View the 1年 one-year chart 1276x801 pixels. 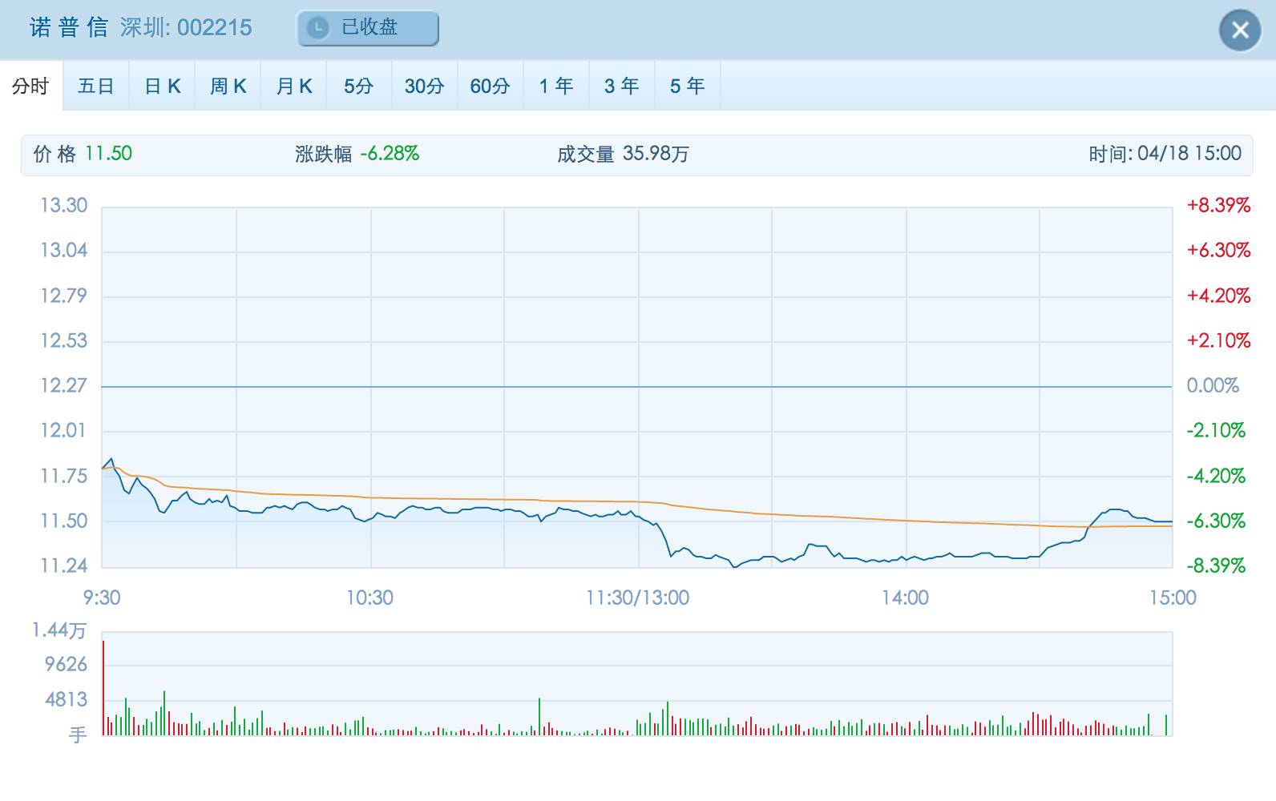coord(556,86)
